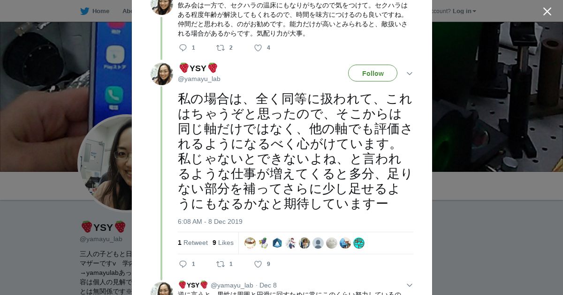563x295 pixels.
Task: Click the Dec 8 date on the bottom reply
Action: [x=268, y=285]
